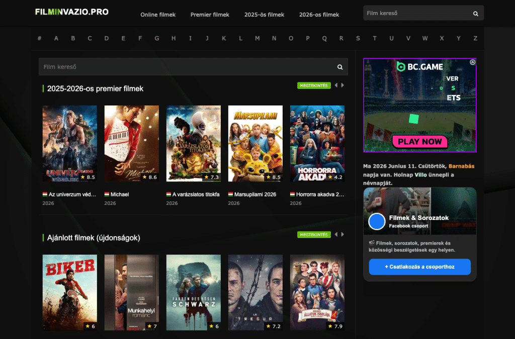The image size is (515, 339).
Task: Open the Michael movie poster
Action: pyautogui.click(x=131, y=144)
